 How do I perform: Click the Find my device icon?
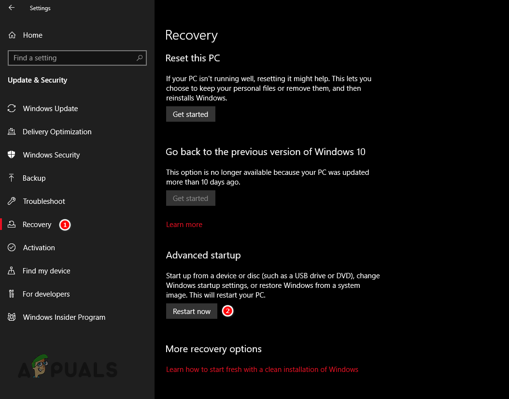point(12,271)
